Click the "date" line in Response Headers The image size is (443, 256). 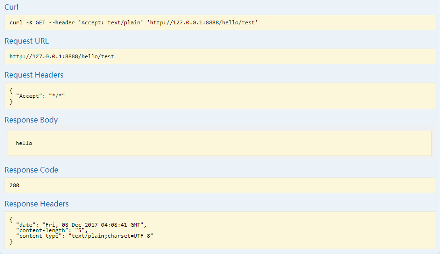(x=81, y=224)
